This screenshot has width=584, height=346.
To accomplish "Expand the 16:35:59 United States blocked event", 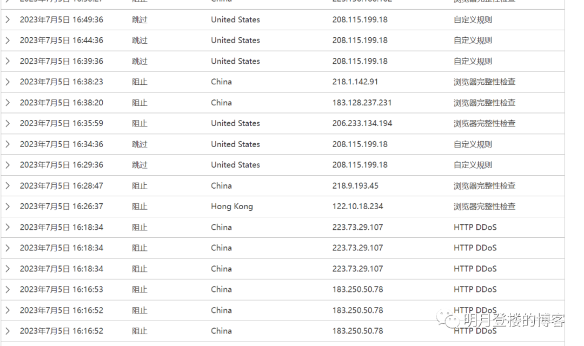I will 8,123.
